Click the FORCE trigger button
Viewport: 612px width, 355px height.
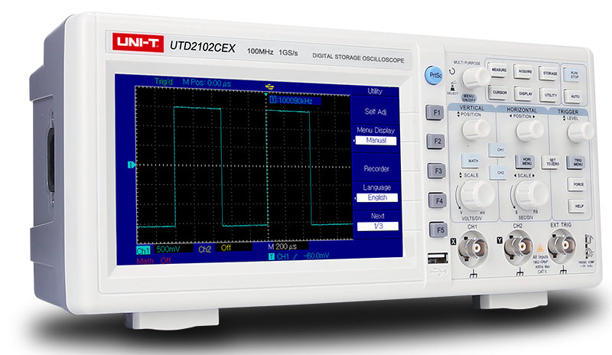point(578,184)
